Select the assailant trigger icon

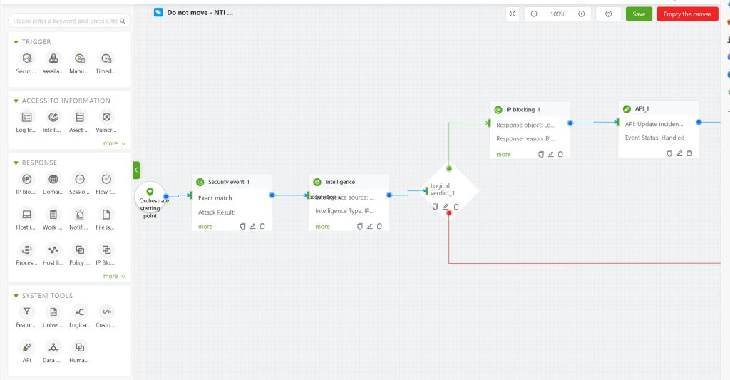tap(53, 58)
